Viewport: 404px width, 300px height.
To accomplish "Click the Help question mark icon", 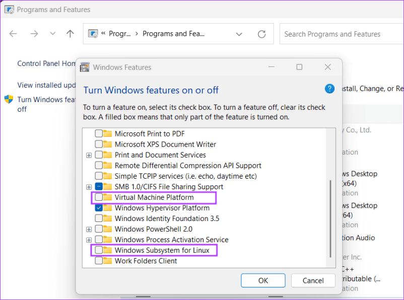I will click(329, 89).
